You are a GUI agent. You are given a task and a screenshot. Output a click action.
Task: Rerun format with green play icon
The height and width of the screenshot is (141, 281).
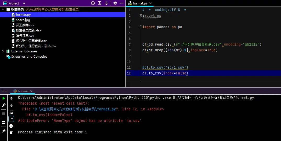coord(4,98)
